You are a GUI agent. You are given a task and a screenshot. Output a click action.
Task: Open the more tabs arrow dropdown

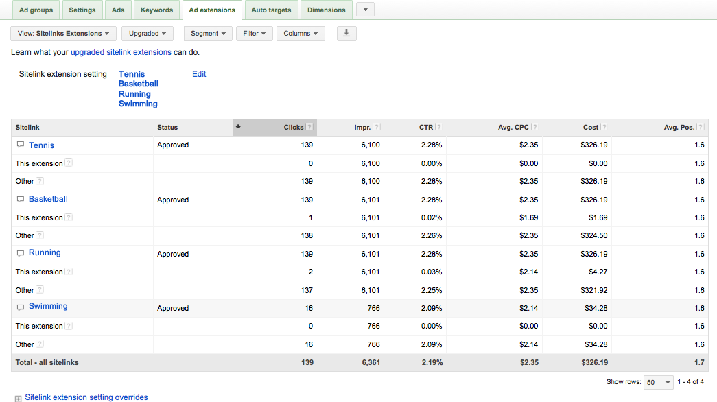coord(365,10)
